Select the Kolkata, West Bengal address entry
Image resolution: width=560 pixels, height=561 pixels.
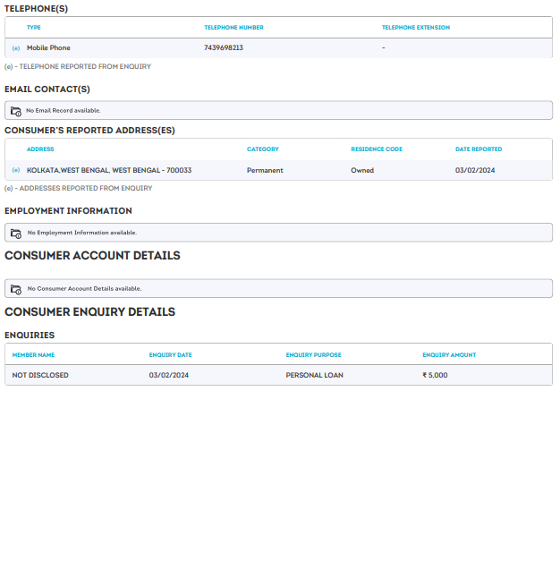pyautogui.click(x=109, y=170)
